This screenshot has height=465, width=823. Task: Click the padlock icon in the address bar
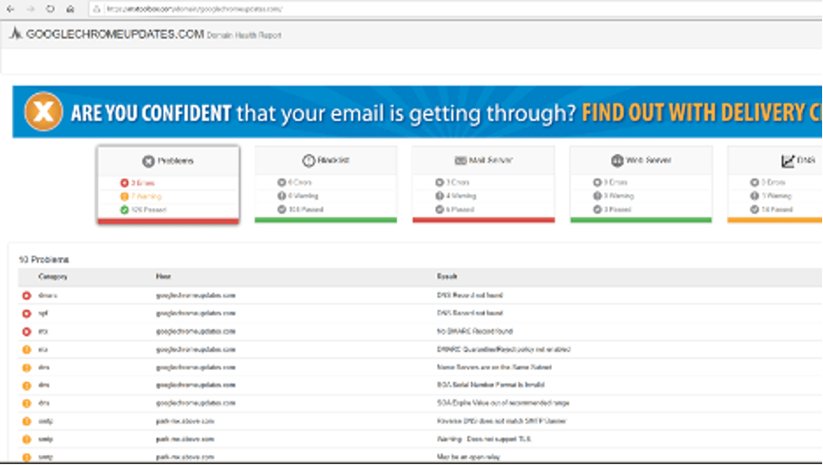pyautogui.click(x=97, y=9)
